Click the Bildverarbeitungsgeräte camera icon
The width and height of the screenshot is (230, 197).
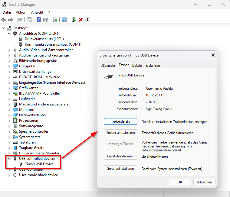coord(15,61)
